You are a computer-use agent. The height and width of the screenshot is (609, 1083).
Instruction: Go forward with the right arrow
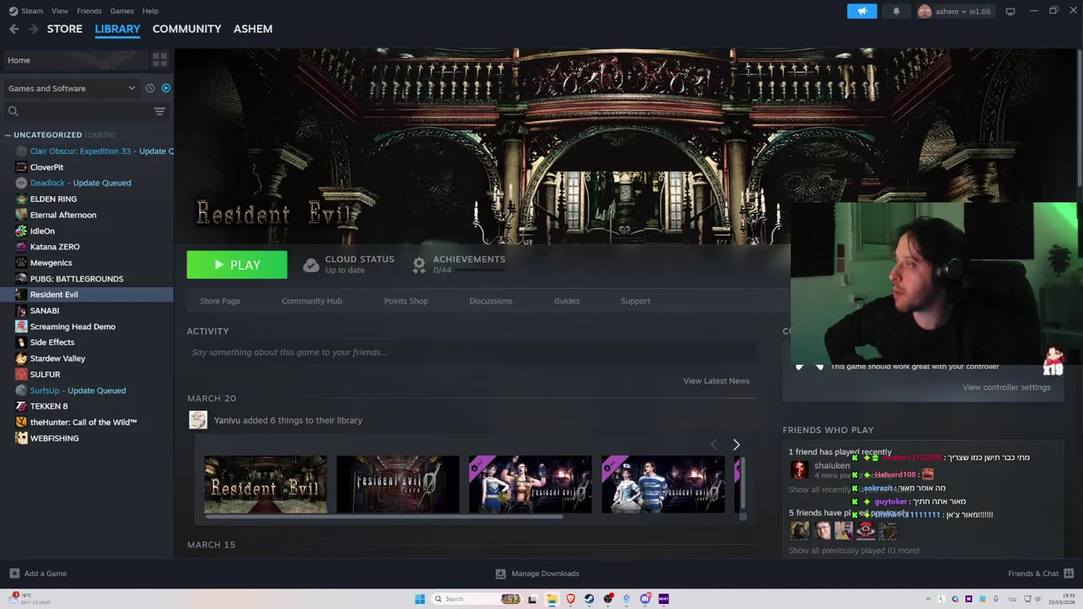[x=33, y=29]
